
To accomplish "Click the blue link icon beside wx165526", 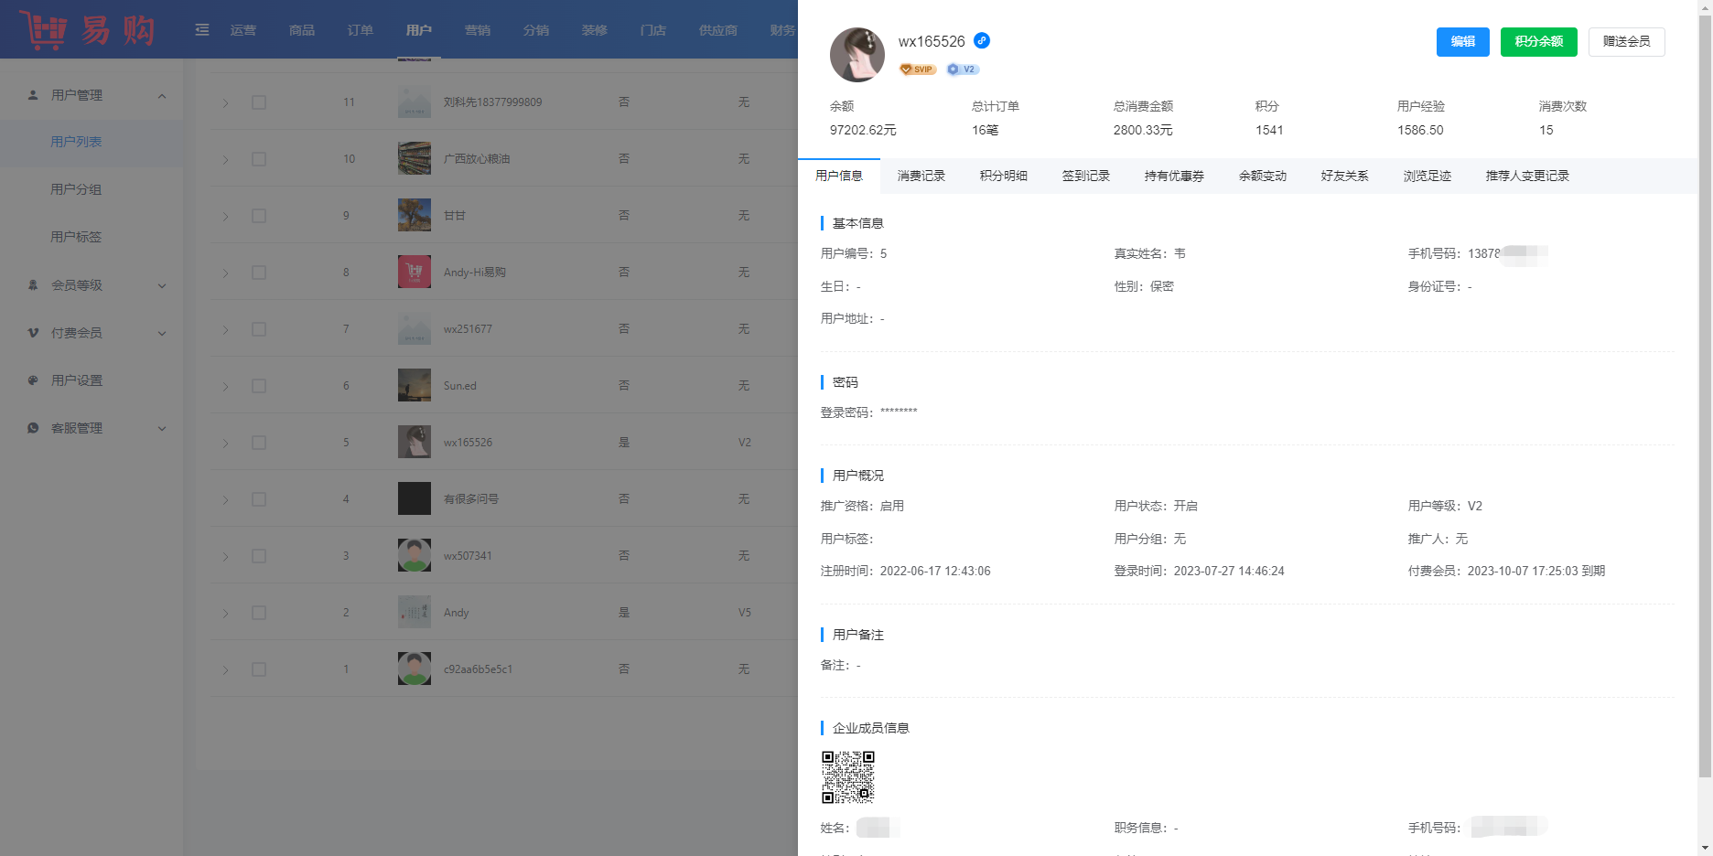I will [982, 40].
